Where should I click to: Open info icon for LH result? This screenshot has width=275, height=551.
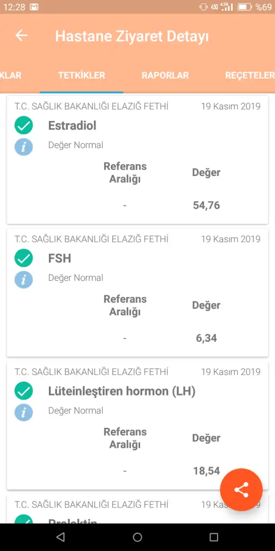coord(24,413)
